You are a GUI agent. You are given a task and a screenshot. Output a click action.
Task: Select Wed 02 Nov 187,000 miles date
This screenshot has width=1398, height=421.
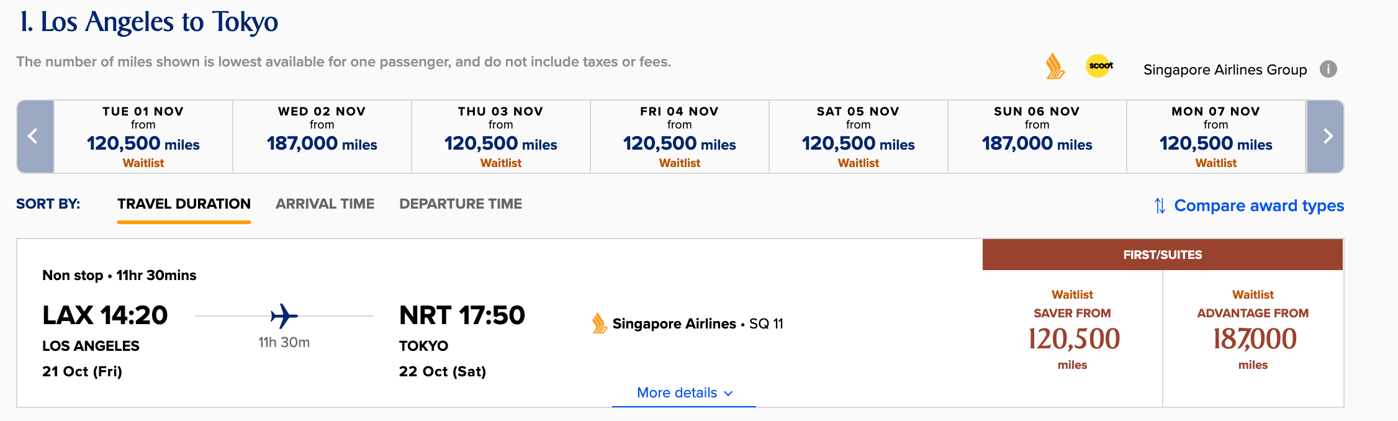(x=322, y=137)
